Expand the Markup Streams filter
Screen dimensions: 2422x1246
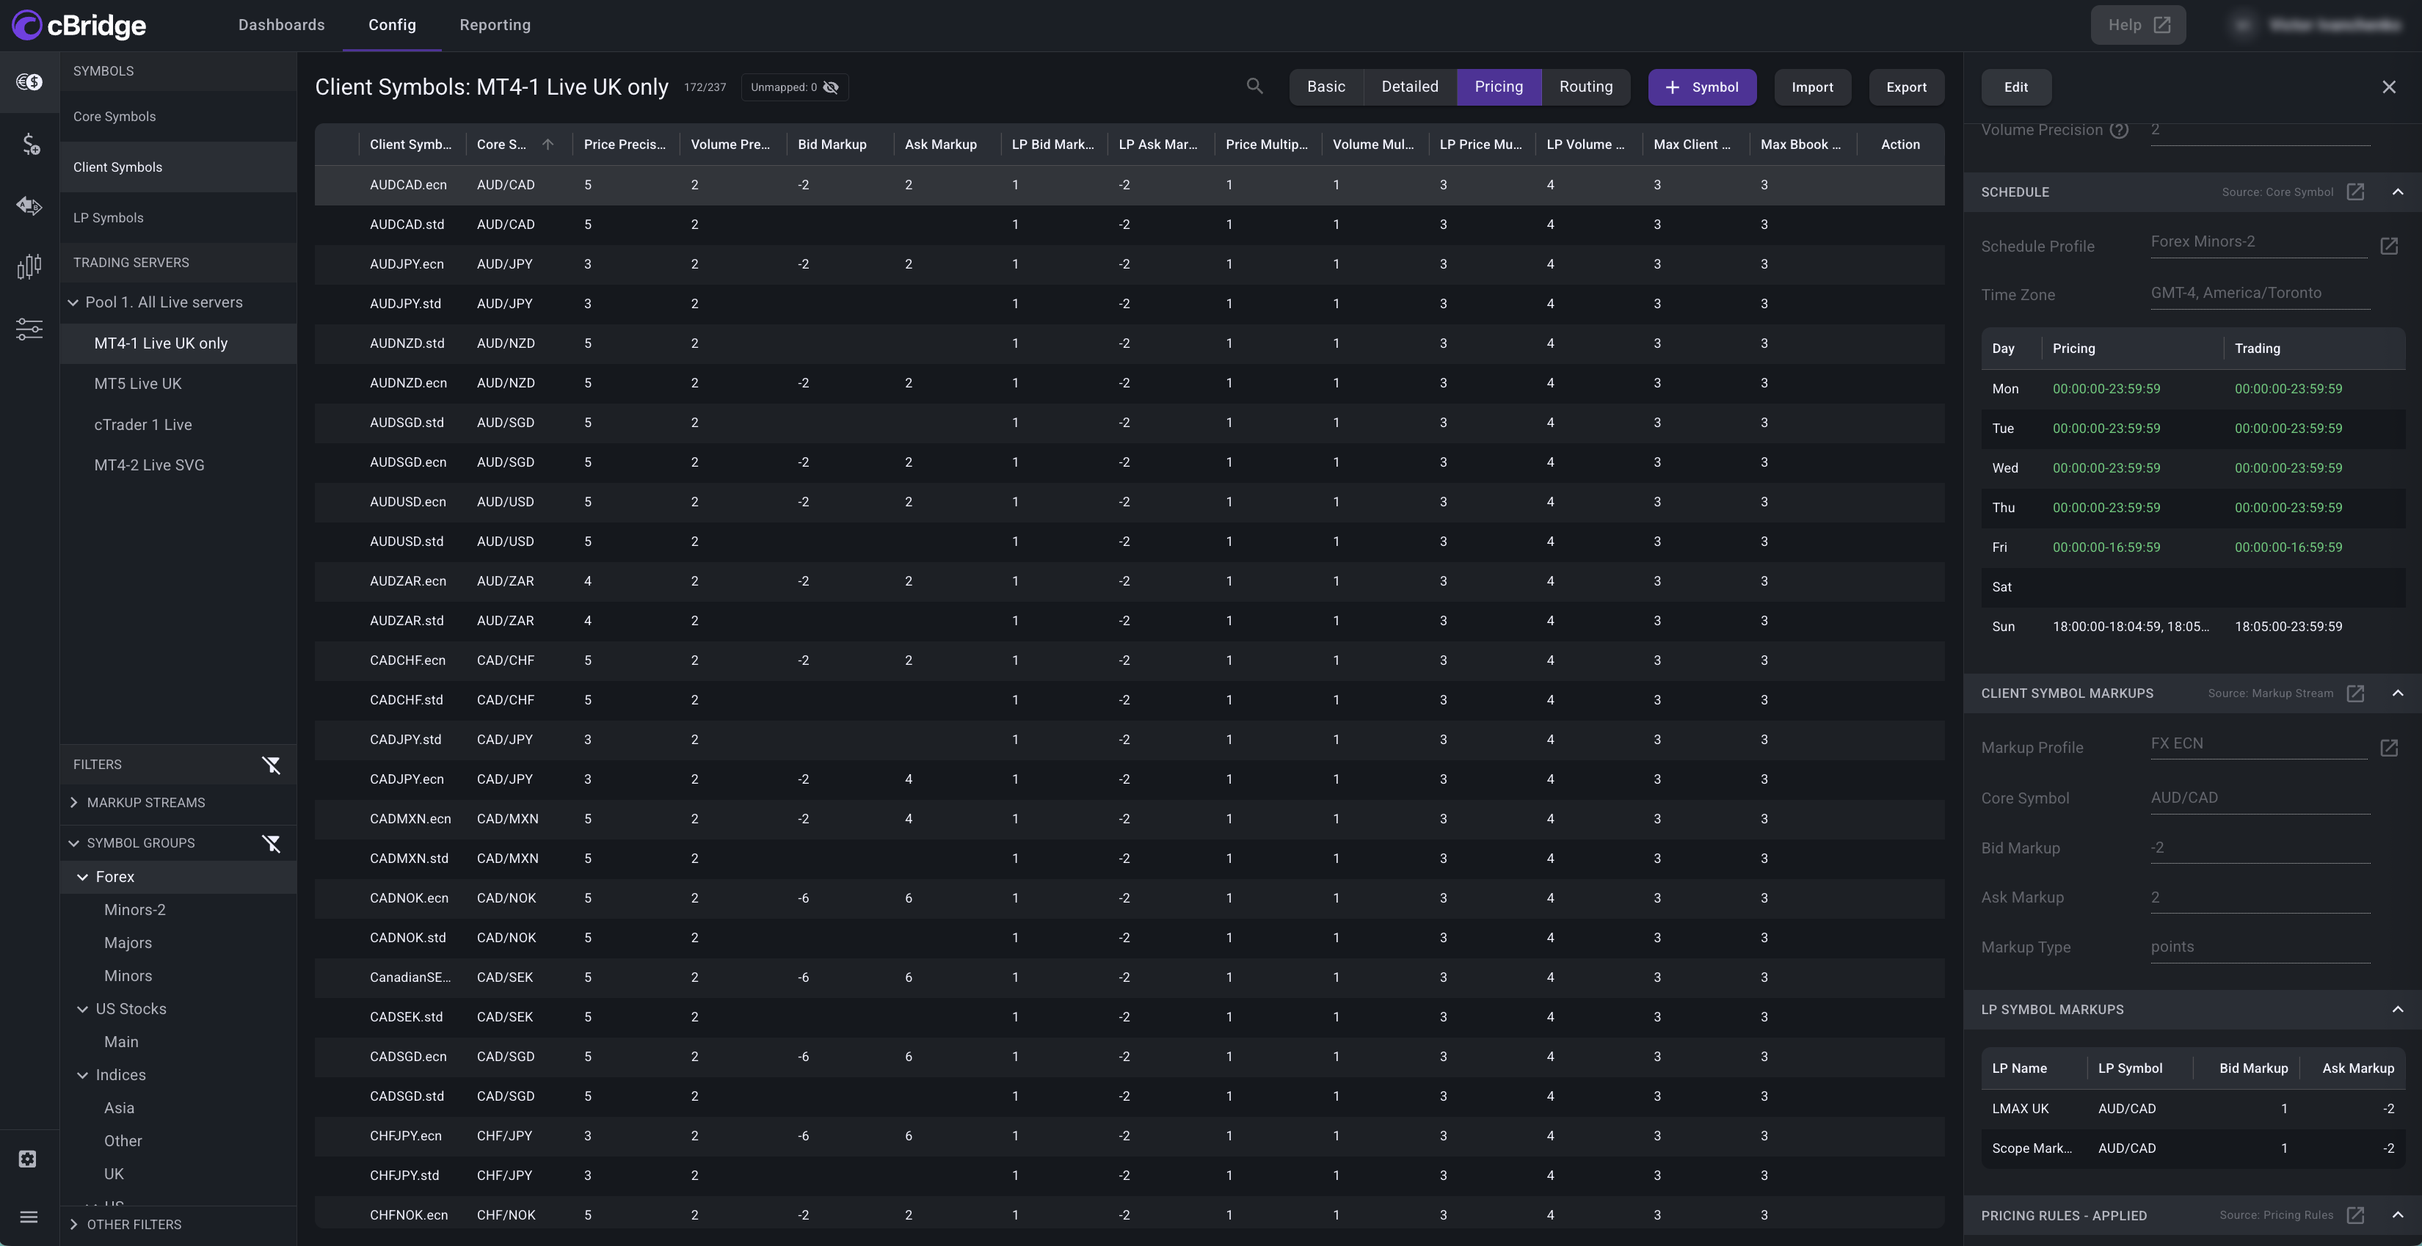[74, 803]
